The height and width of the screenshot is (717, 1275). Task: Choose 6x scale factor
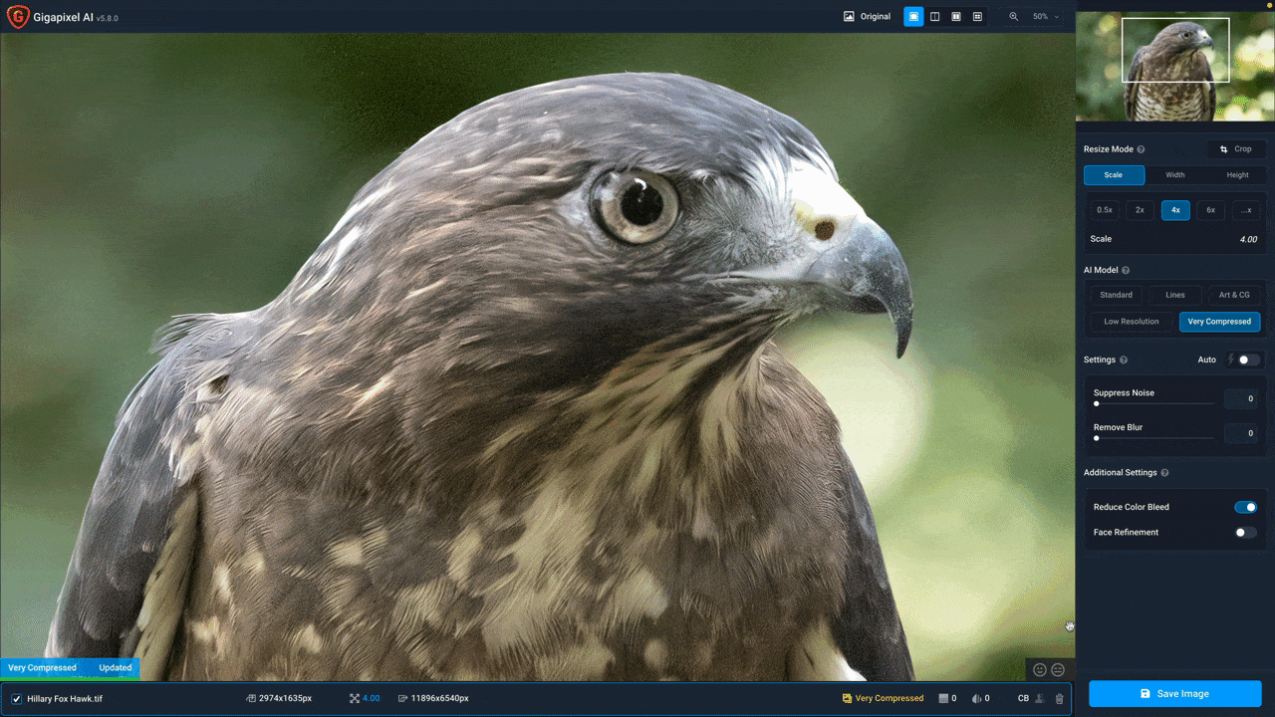1210,210
